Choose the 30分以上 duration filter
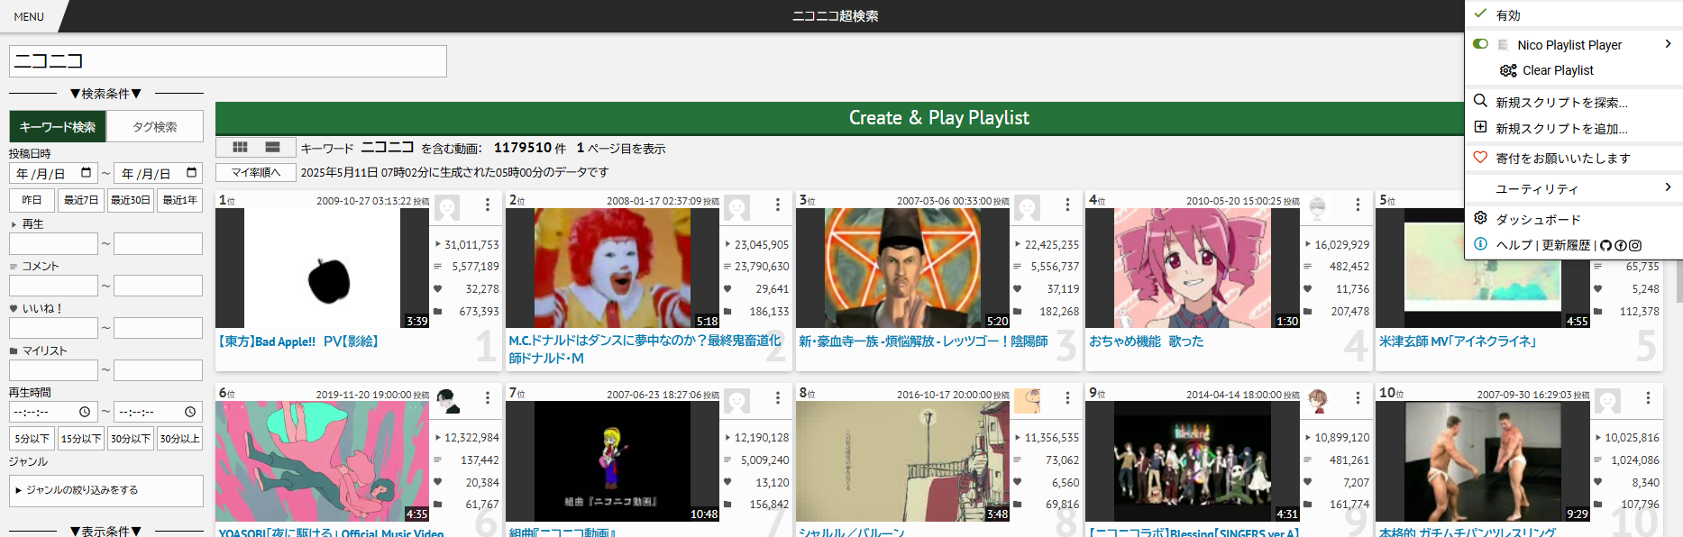Screen dimensions: 1683x537 179,439
